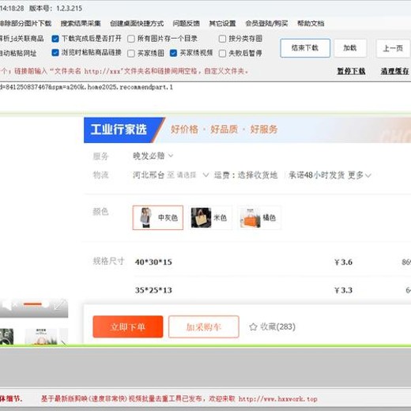411x411 pixels.
Task: Open the 其它设置 menu
Action: pos(222,24)
